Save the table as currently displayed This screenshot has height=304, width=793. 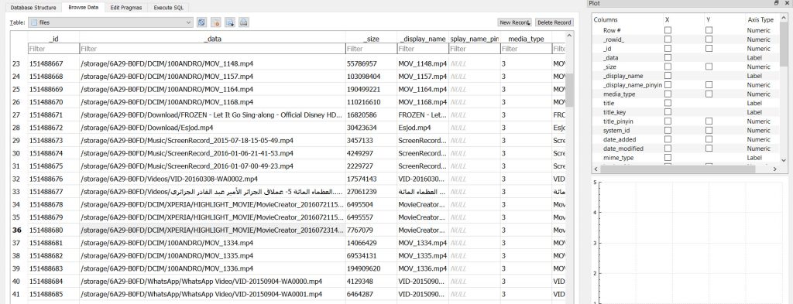click(x=229, y=22)
